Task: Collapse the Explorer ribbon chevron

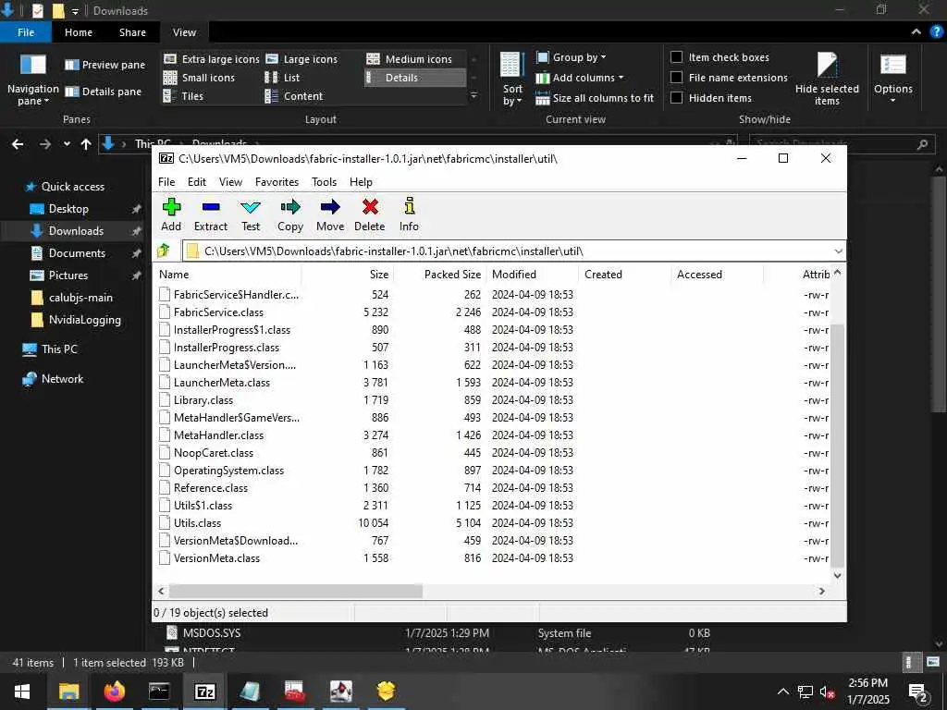Action: click(916, 32)
